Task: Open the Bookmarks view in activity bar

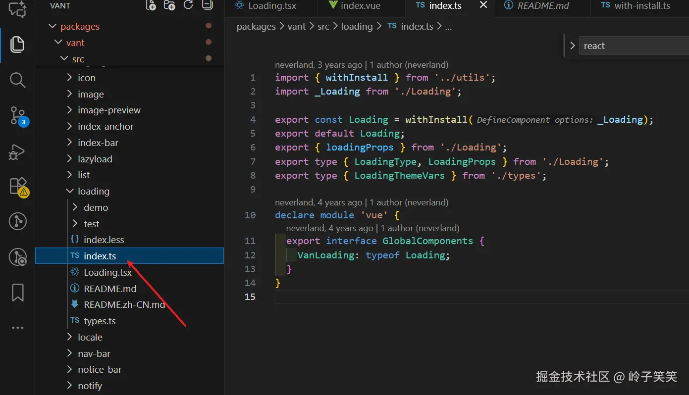Action: (x=17, y=293)
